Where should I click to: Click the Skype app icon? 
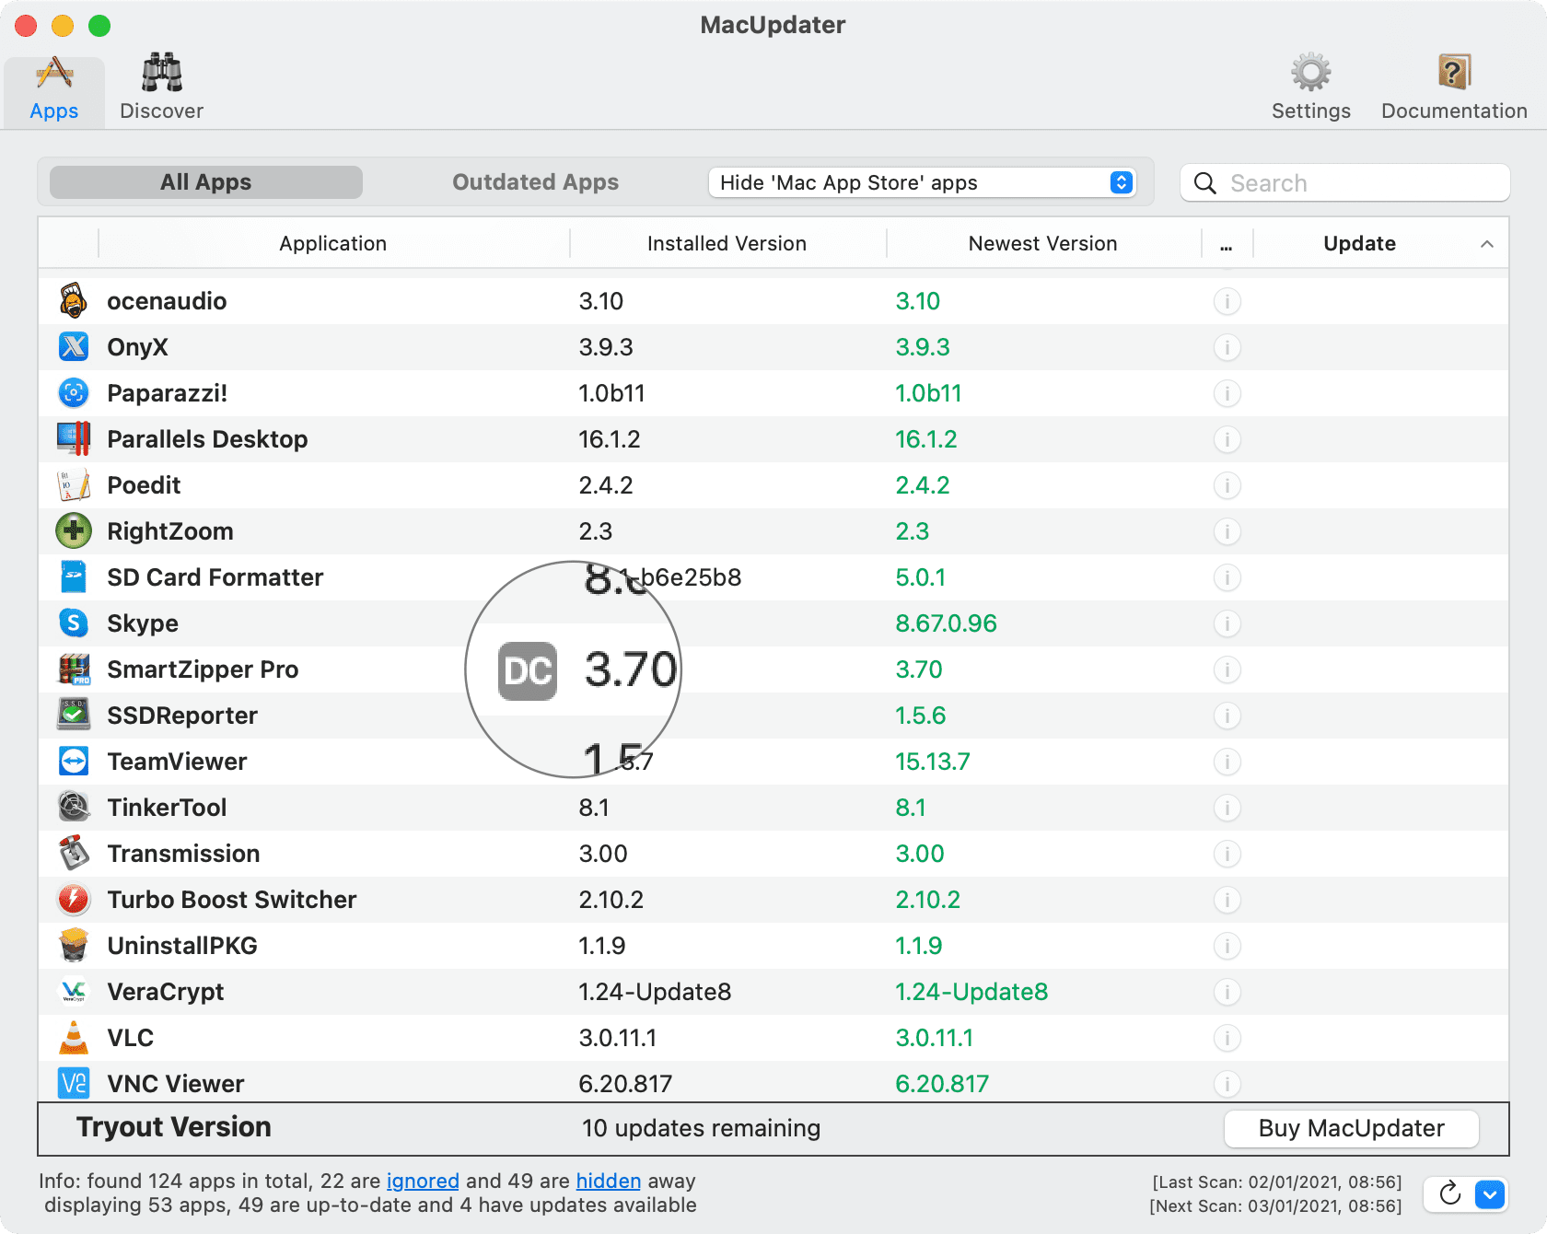pos(74,623)
